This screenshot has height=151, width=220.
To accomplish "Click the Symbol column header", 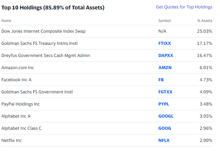I will tap(164, 21).
